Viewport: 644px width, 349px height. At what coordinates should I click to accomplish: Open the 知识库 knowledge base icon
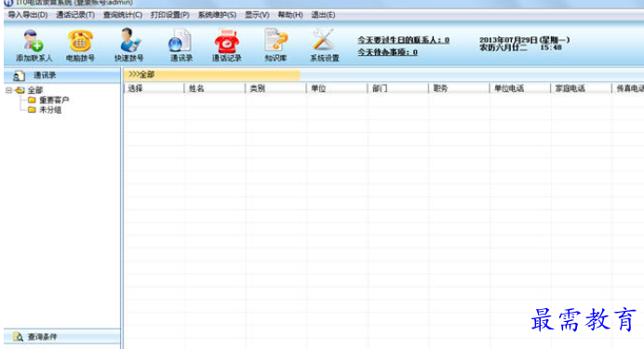pos(275,40)
